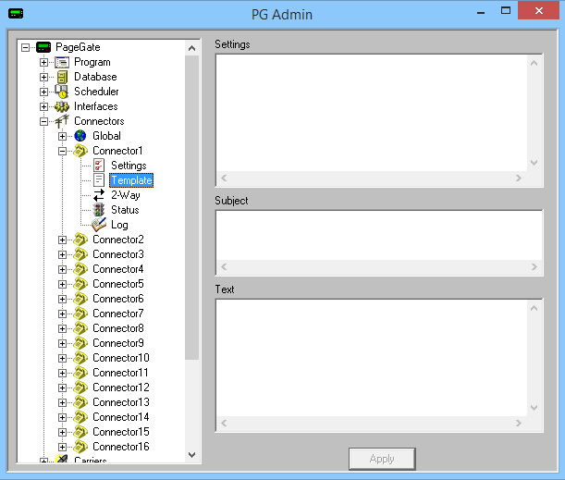Click the Status traffic light icon
Screen dimensions: 565x480
tap(99, 210)
